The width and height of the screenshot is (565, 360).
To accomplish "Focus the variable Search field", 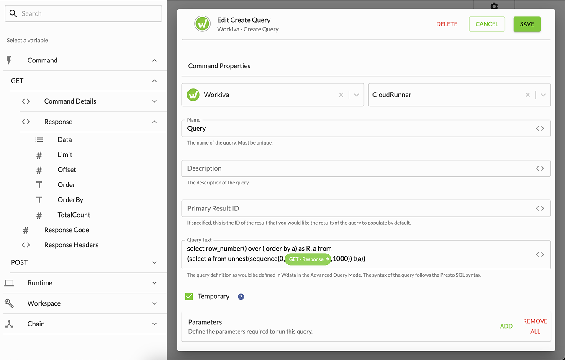I will point(83,13).
